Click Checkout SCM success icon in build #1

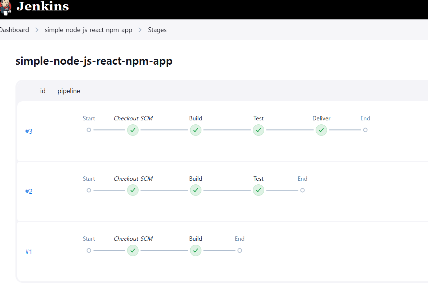133,250
